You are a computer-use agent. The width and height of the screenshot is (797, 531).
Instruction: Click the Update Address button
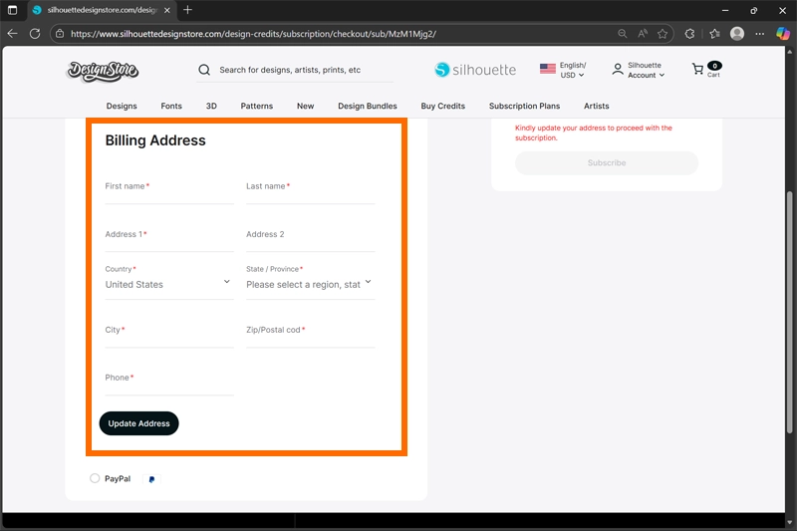pyautogui.click(x=138, y=423)
